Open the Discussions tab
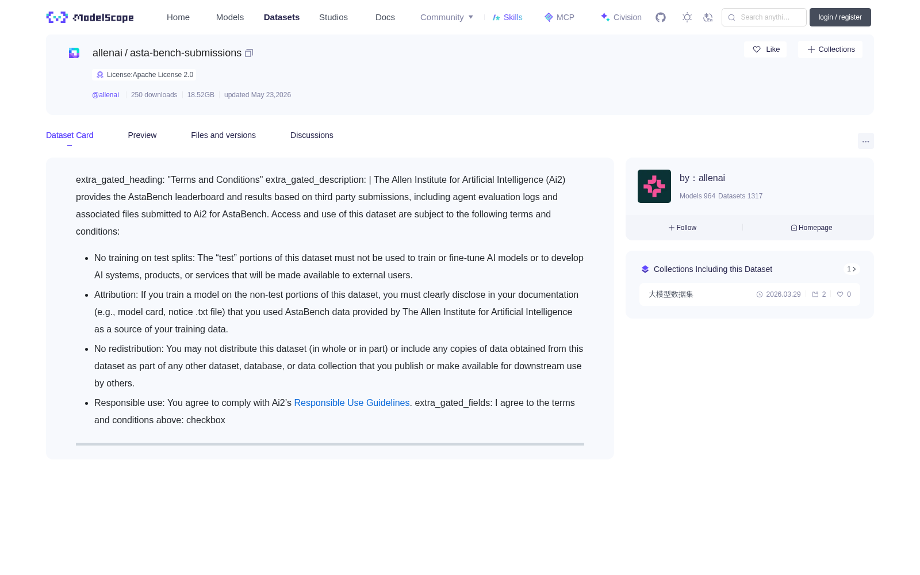Image resolution: width=920 pixels, height=575 pixels. pyautogui.click(x=312, y=135)
